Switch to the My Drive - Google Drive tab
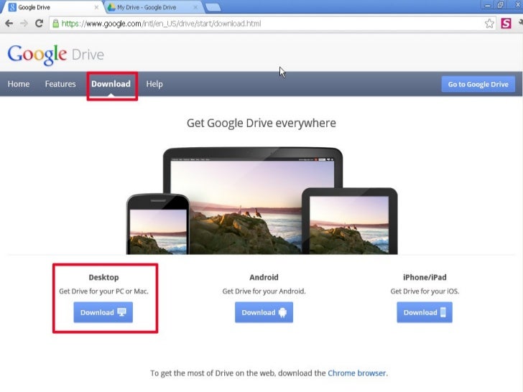Image resolution: width=523 pixels, height=392 pixels. [x=154, y=7]
